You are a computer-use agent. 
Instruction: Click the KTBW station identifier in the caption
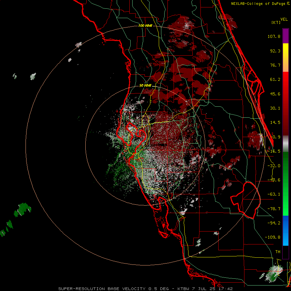click(183, 289)
